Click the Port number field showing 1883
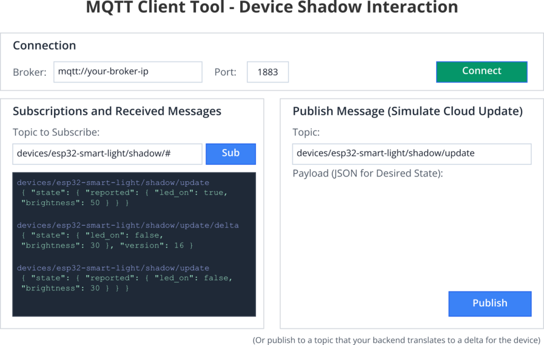544x345 pixels. [267, 72]
